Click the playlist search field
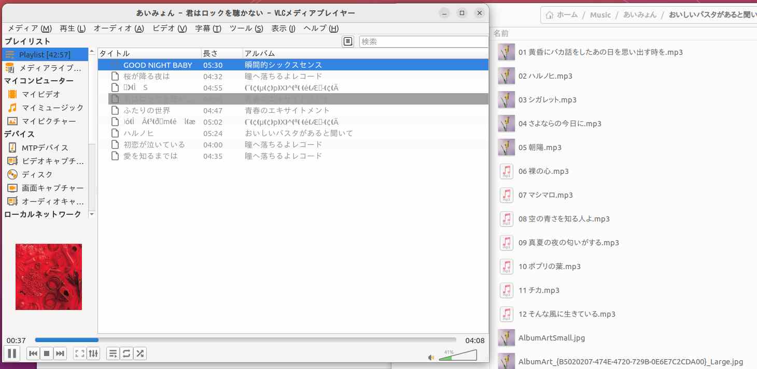This screenshot has width=757, height=369. (423, 41)
